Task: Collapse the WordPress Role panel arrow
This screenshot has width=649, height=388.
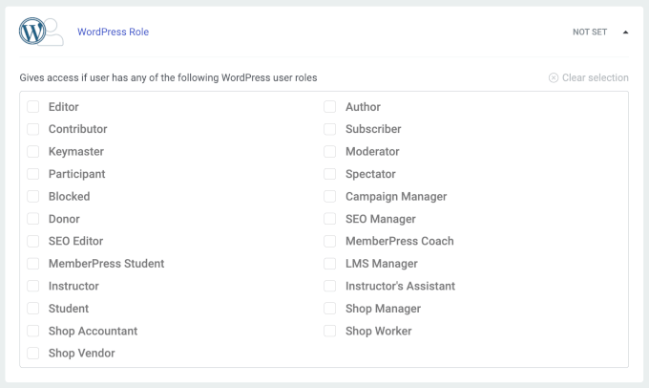Action: (x=625, y=32)
